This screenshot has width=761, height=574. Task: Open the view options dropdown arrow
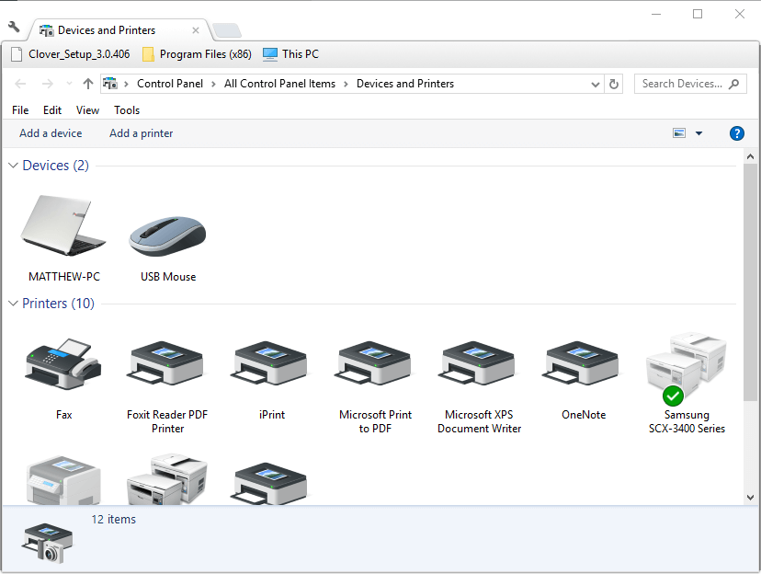coord(699,133)
